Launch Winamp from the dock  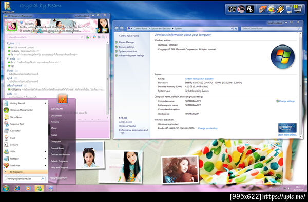coord(280,9)
